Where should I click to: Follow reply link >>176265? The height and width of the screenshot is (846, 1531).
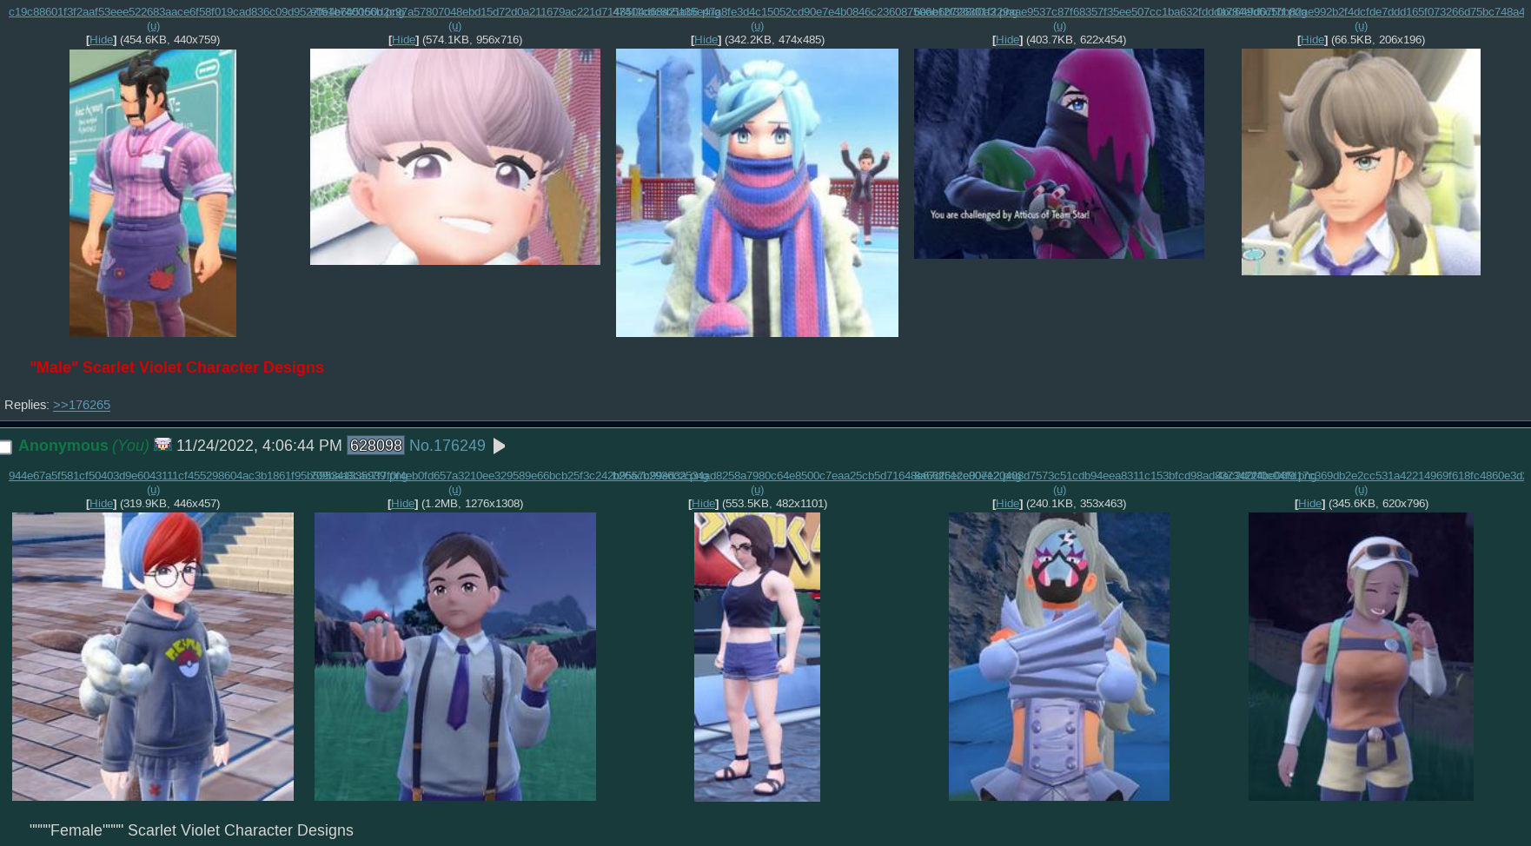(81, 405)
